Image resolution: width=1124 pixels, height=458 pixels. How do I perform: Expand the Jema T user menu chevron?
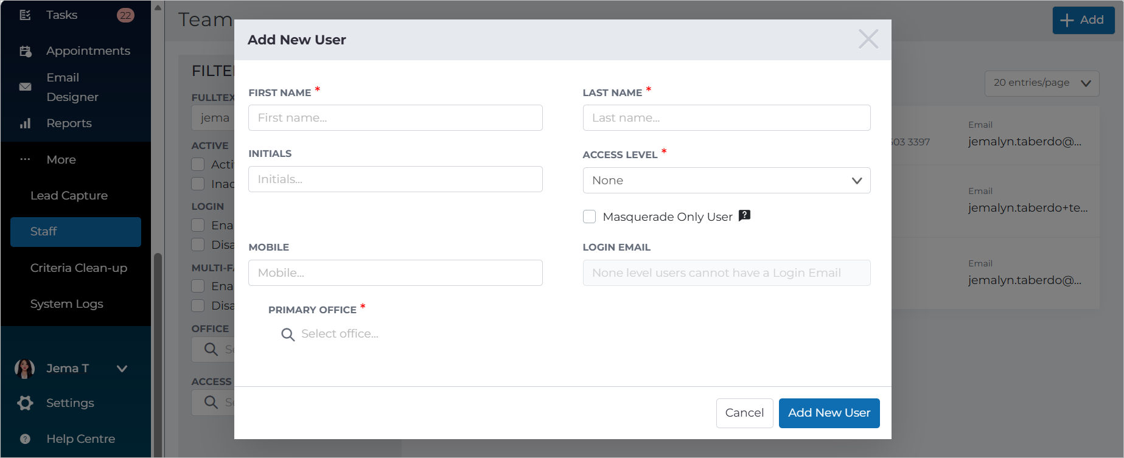pos(122,369)
